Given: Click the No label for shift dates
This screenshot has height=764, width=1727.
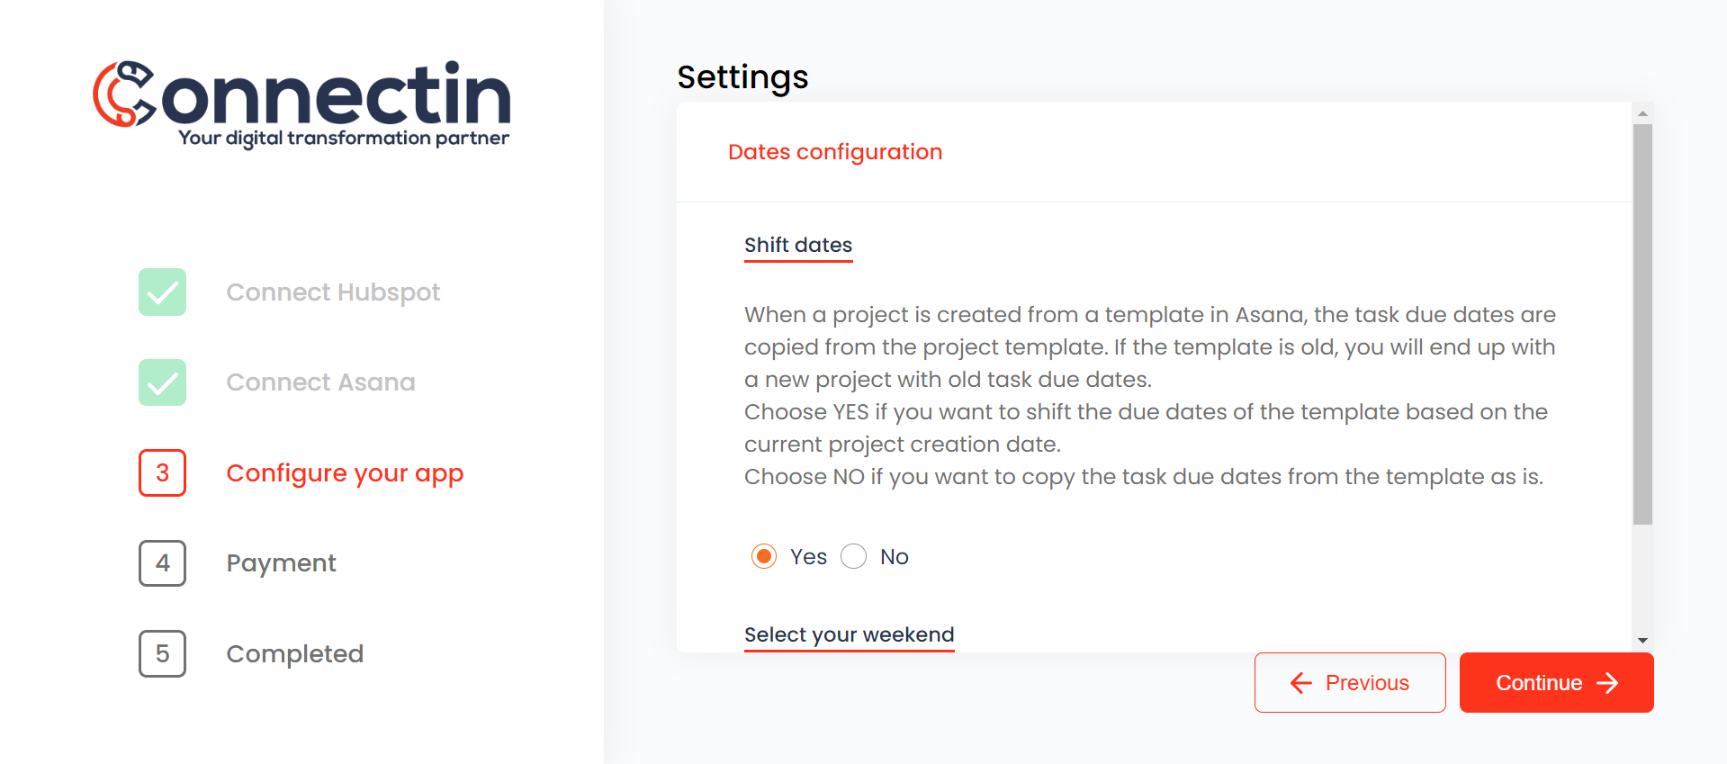Looking at the screenshot, I should [895, 557].
